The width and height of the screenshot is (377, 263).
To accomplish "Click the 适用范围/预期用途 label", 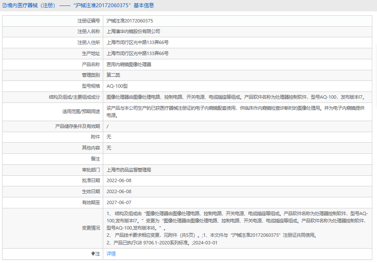I will (x=81, y=112).
